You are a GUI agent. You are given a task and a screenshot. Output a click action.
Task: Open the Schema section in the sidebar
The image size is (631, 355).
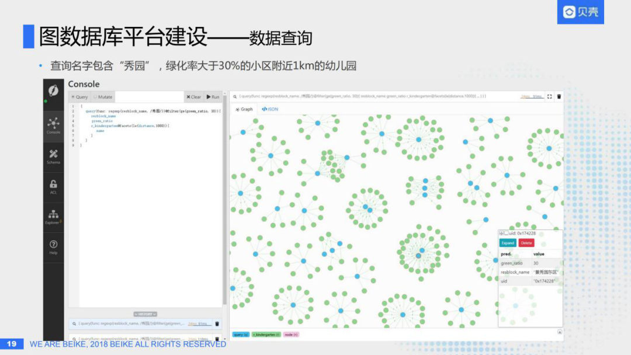(53, 156)
